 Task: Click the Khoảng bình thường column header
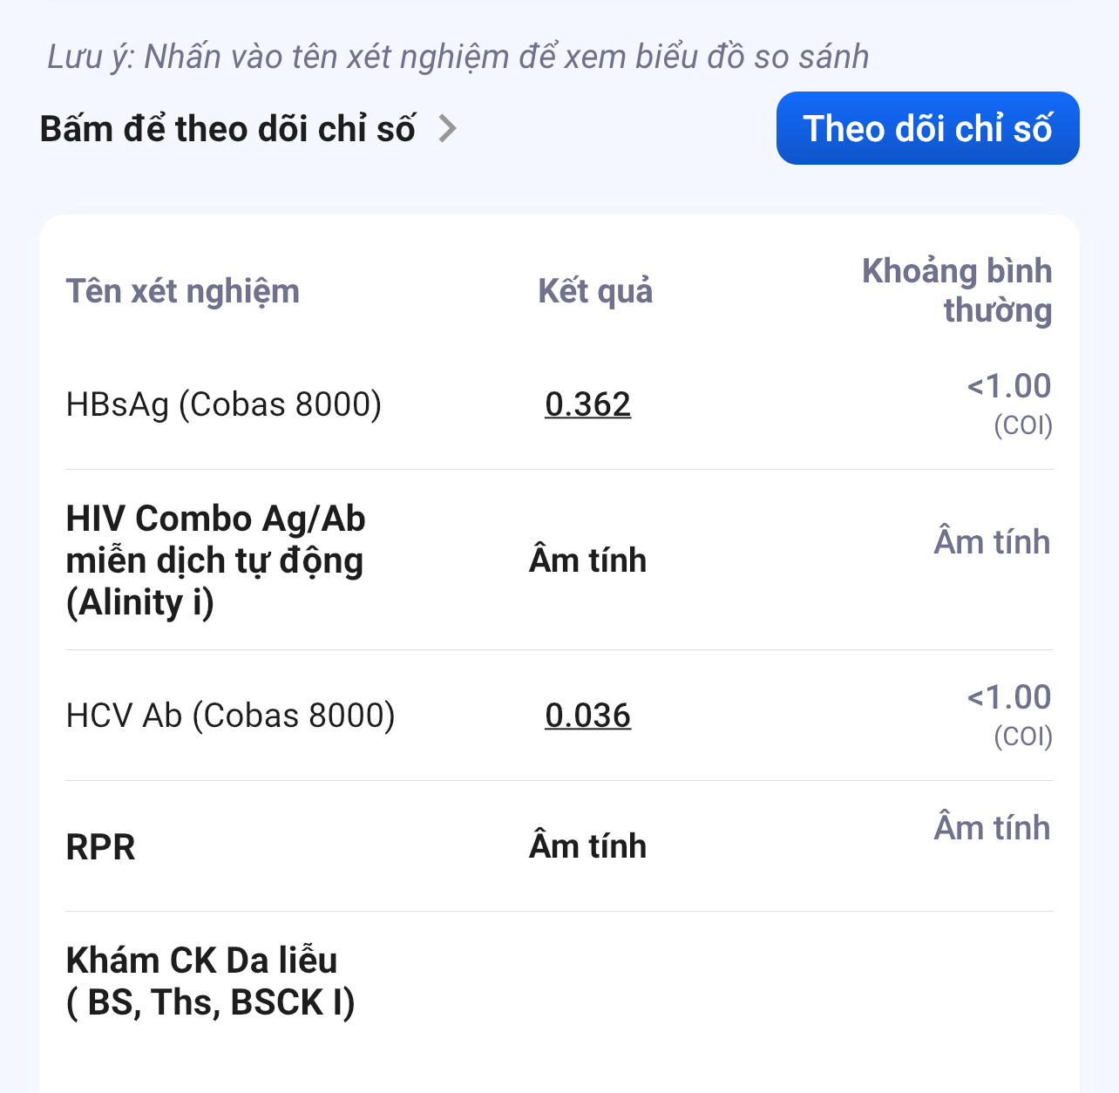click(x=957, y=291)
